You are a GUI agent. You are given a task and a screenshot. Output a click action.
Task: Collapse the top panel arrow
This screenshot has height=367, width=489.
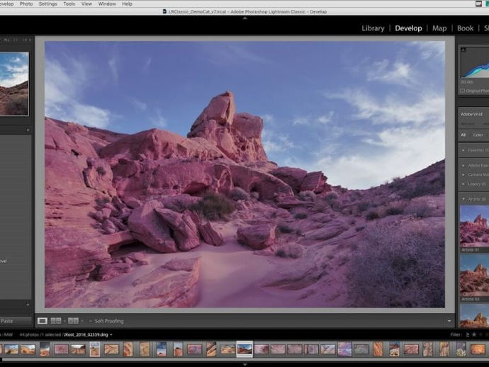click(244, 18)
